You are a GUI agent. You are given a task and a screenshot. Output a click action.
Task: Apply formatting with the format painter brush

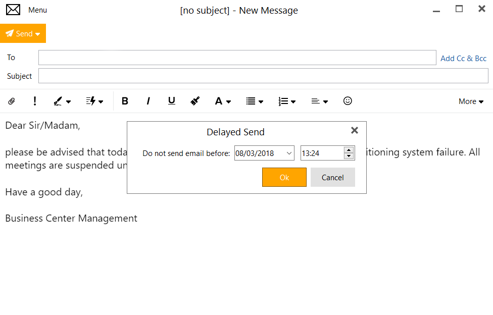click(195, 101)
